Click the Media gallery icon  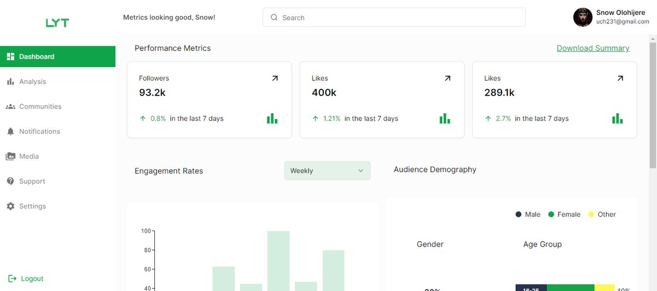tap(10, 156)
